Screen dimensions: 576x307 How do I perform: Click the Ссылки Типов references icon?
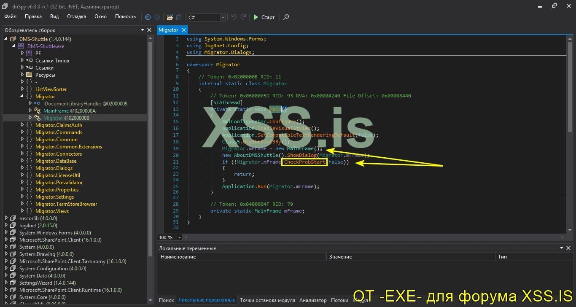point(29,61)
